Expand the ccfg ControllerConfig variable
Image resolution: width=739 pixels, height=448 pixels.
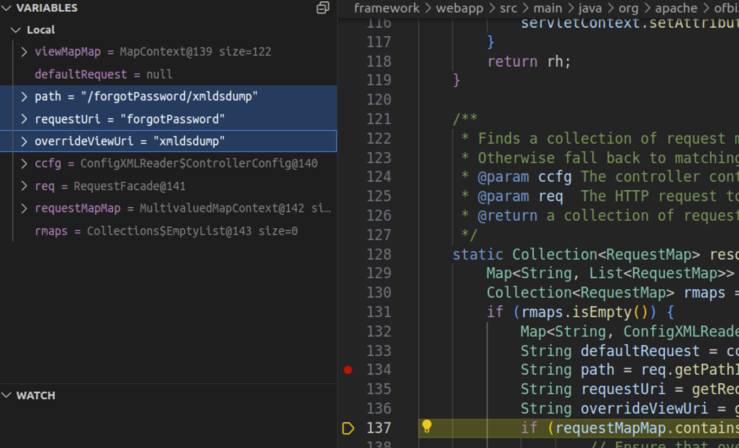[24, 164]
